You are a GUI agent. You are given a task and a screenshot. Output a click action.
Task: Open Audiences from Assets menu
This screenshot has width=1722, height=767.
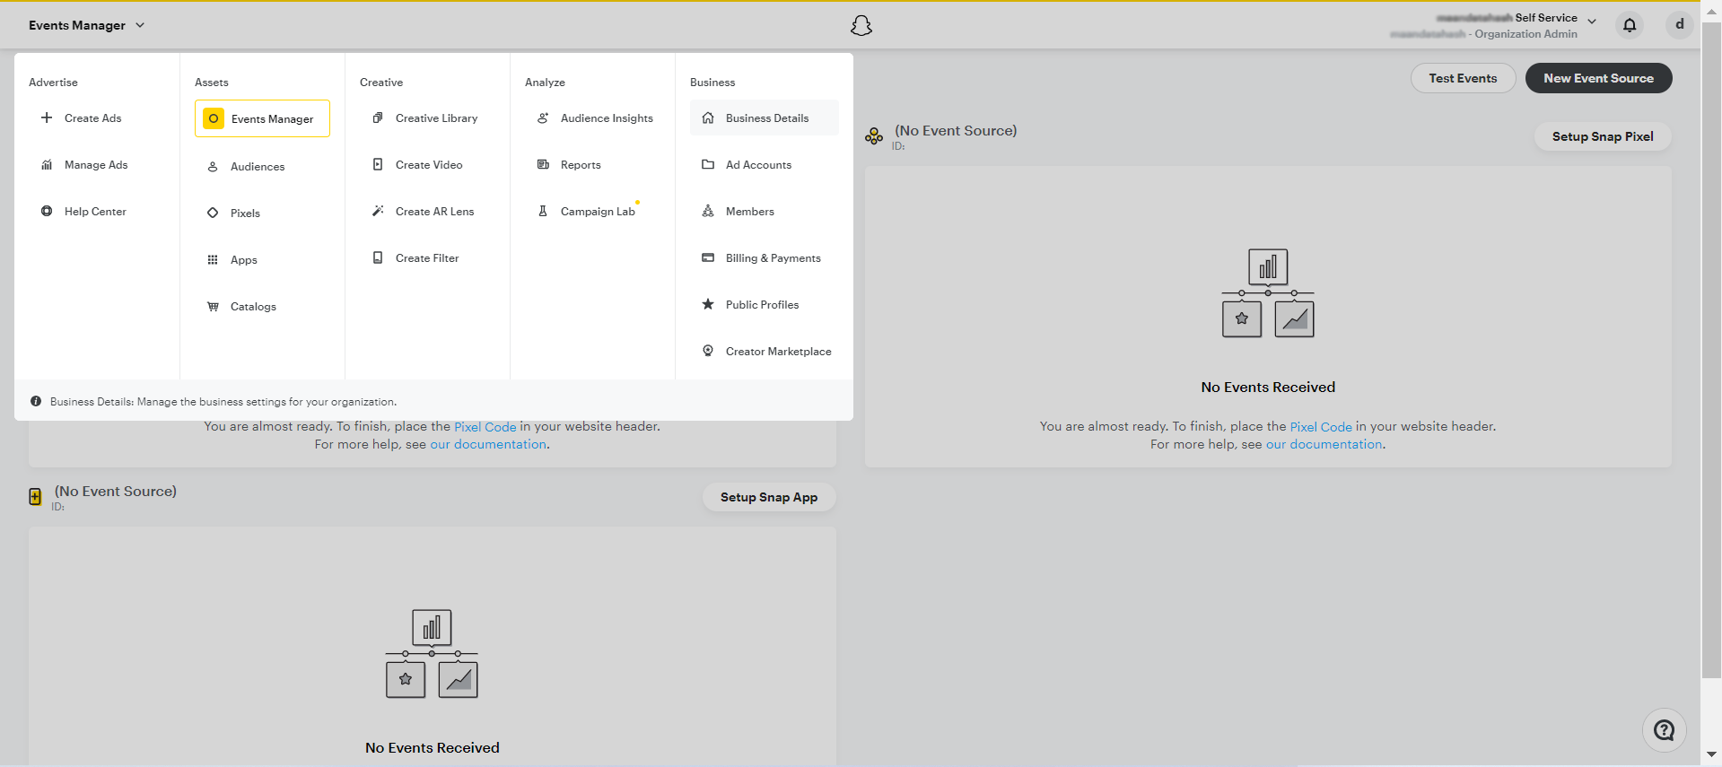tap(262, 166)
